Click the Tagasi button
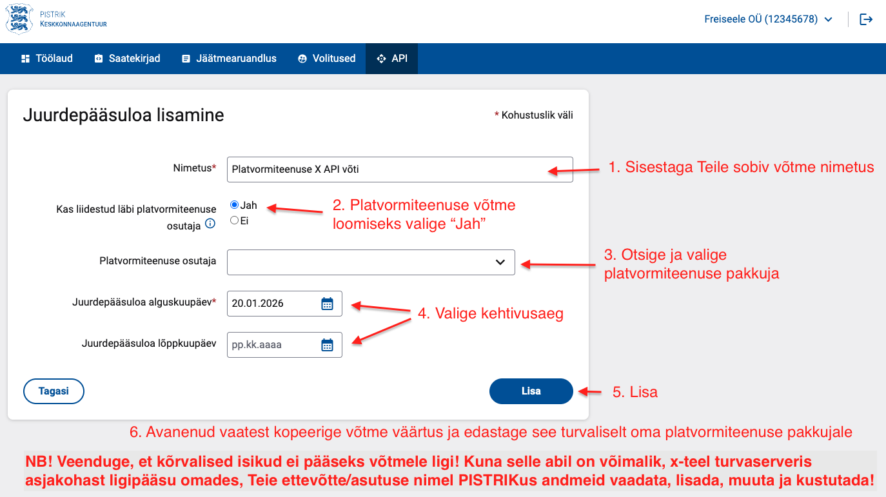 click(54, 391)
